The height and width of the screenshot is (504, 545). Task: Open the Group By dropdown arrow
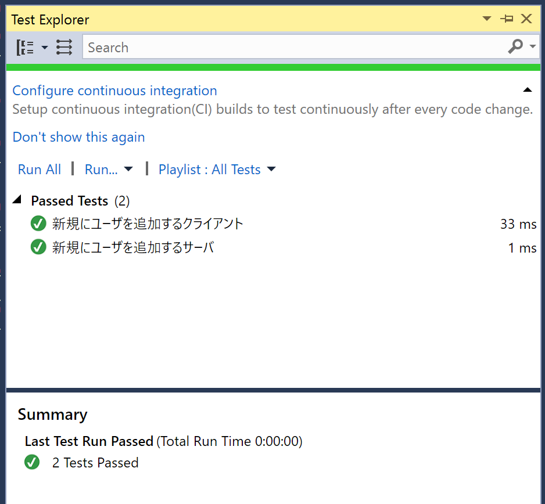[x=45, y=47]
